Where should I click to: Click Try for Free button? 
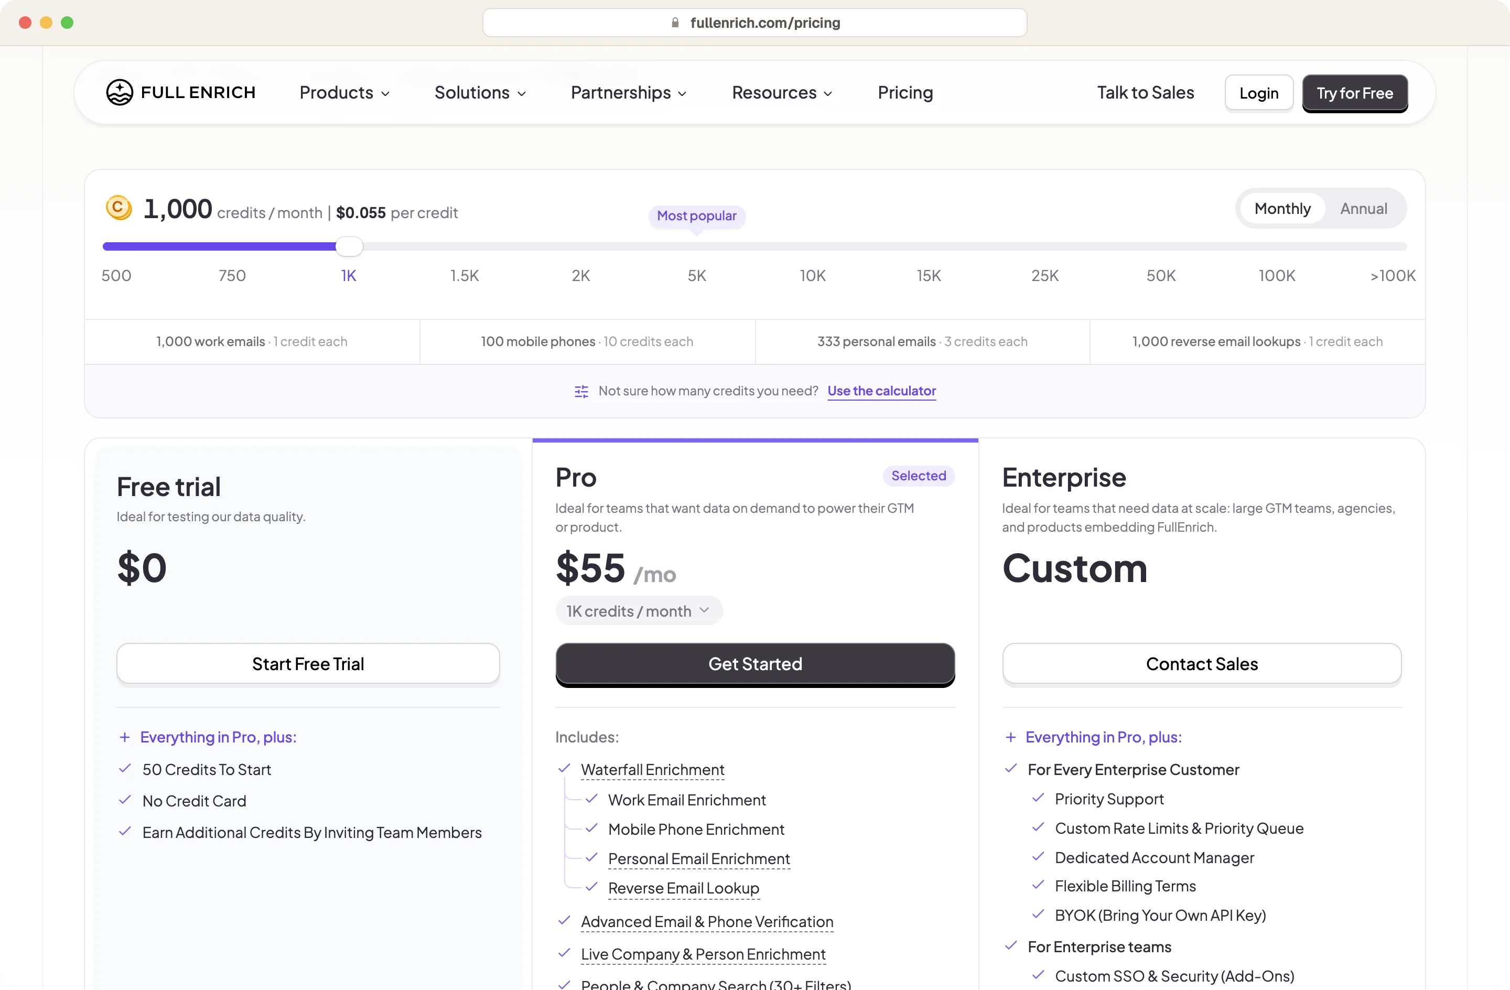tap(1355, 93)
